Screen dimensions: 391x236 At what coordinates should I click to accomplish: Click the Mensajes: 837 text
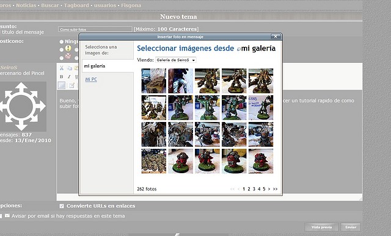pos(16,135)
